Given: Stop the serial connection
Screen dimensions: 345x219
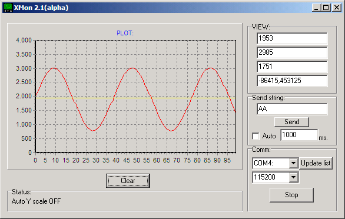Looking at the screenshot, I should click(x=291, y=195).
